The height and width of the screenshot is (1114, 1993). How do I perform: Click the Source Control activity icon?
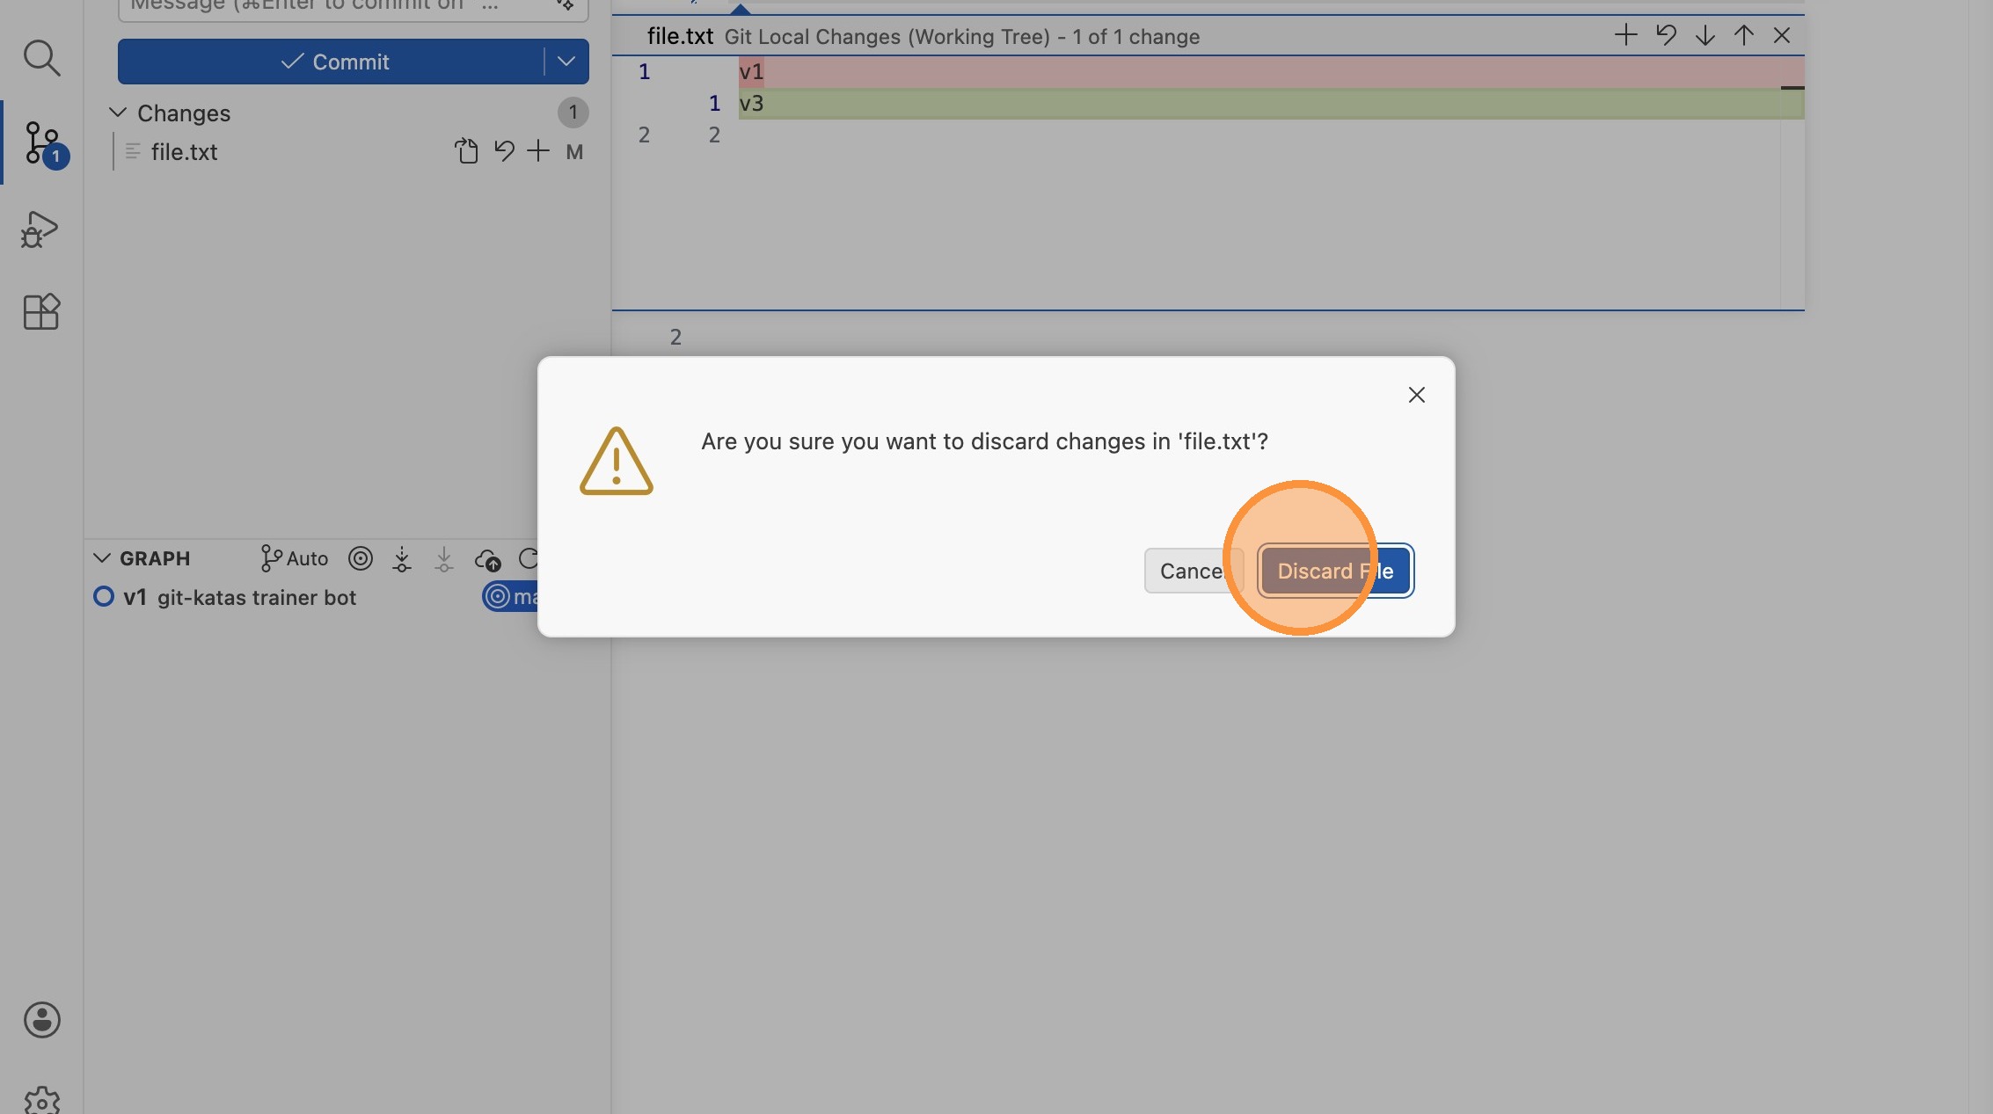point(41,142)
